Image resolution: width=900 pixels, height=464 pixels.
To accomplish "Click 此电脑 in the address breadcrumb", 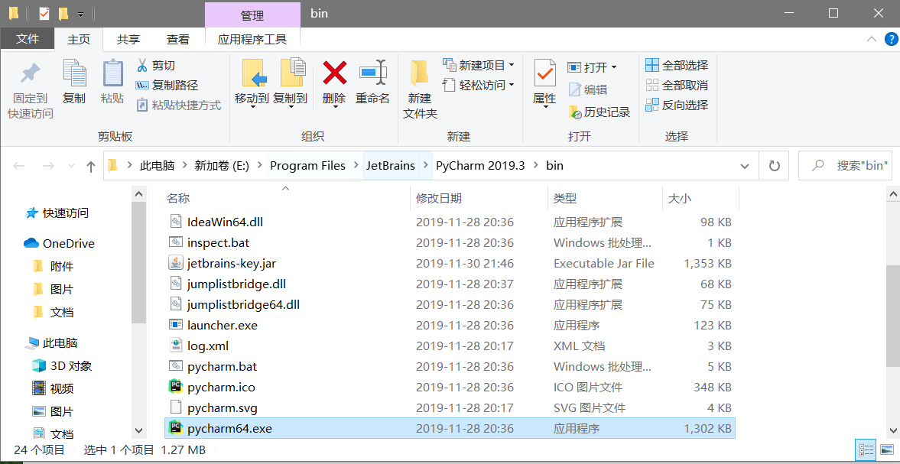I will pyautogui.click(x=159, y=166).
